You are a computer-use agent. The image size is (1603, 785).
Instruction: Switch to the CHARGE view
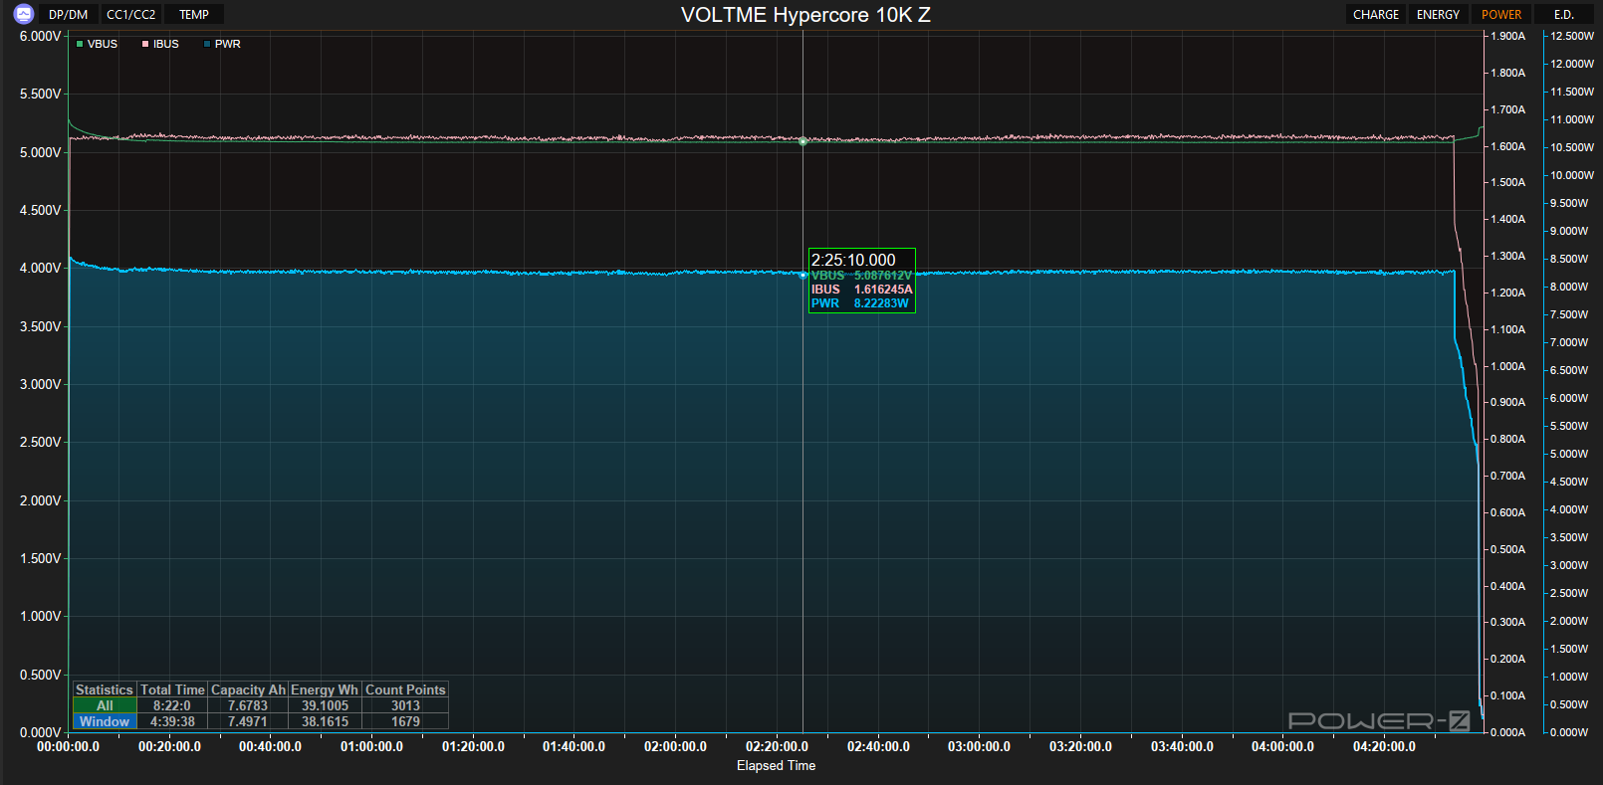pos(1376,15)
